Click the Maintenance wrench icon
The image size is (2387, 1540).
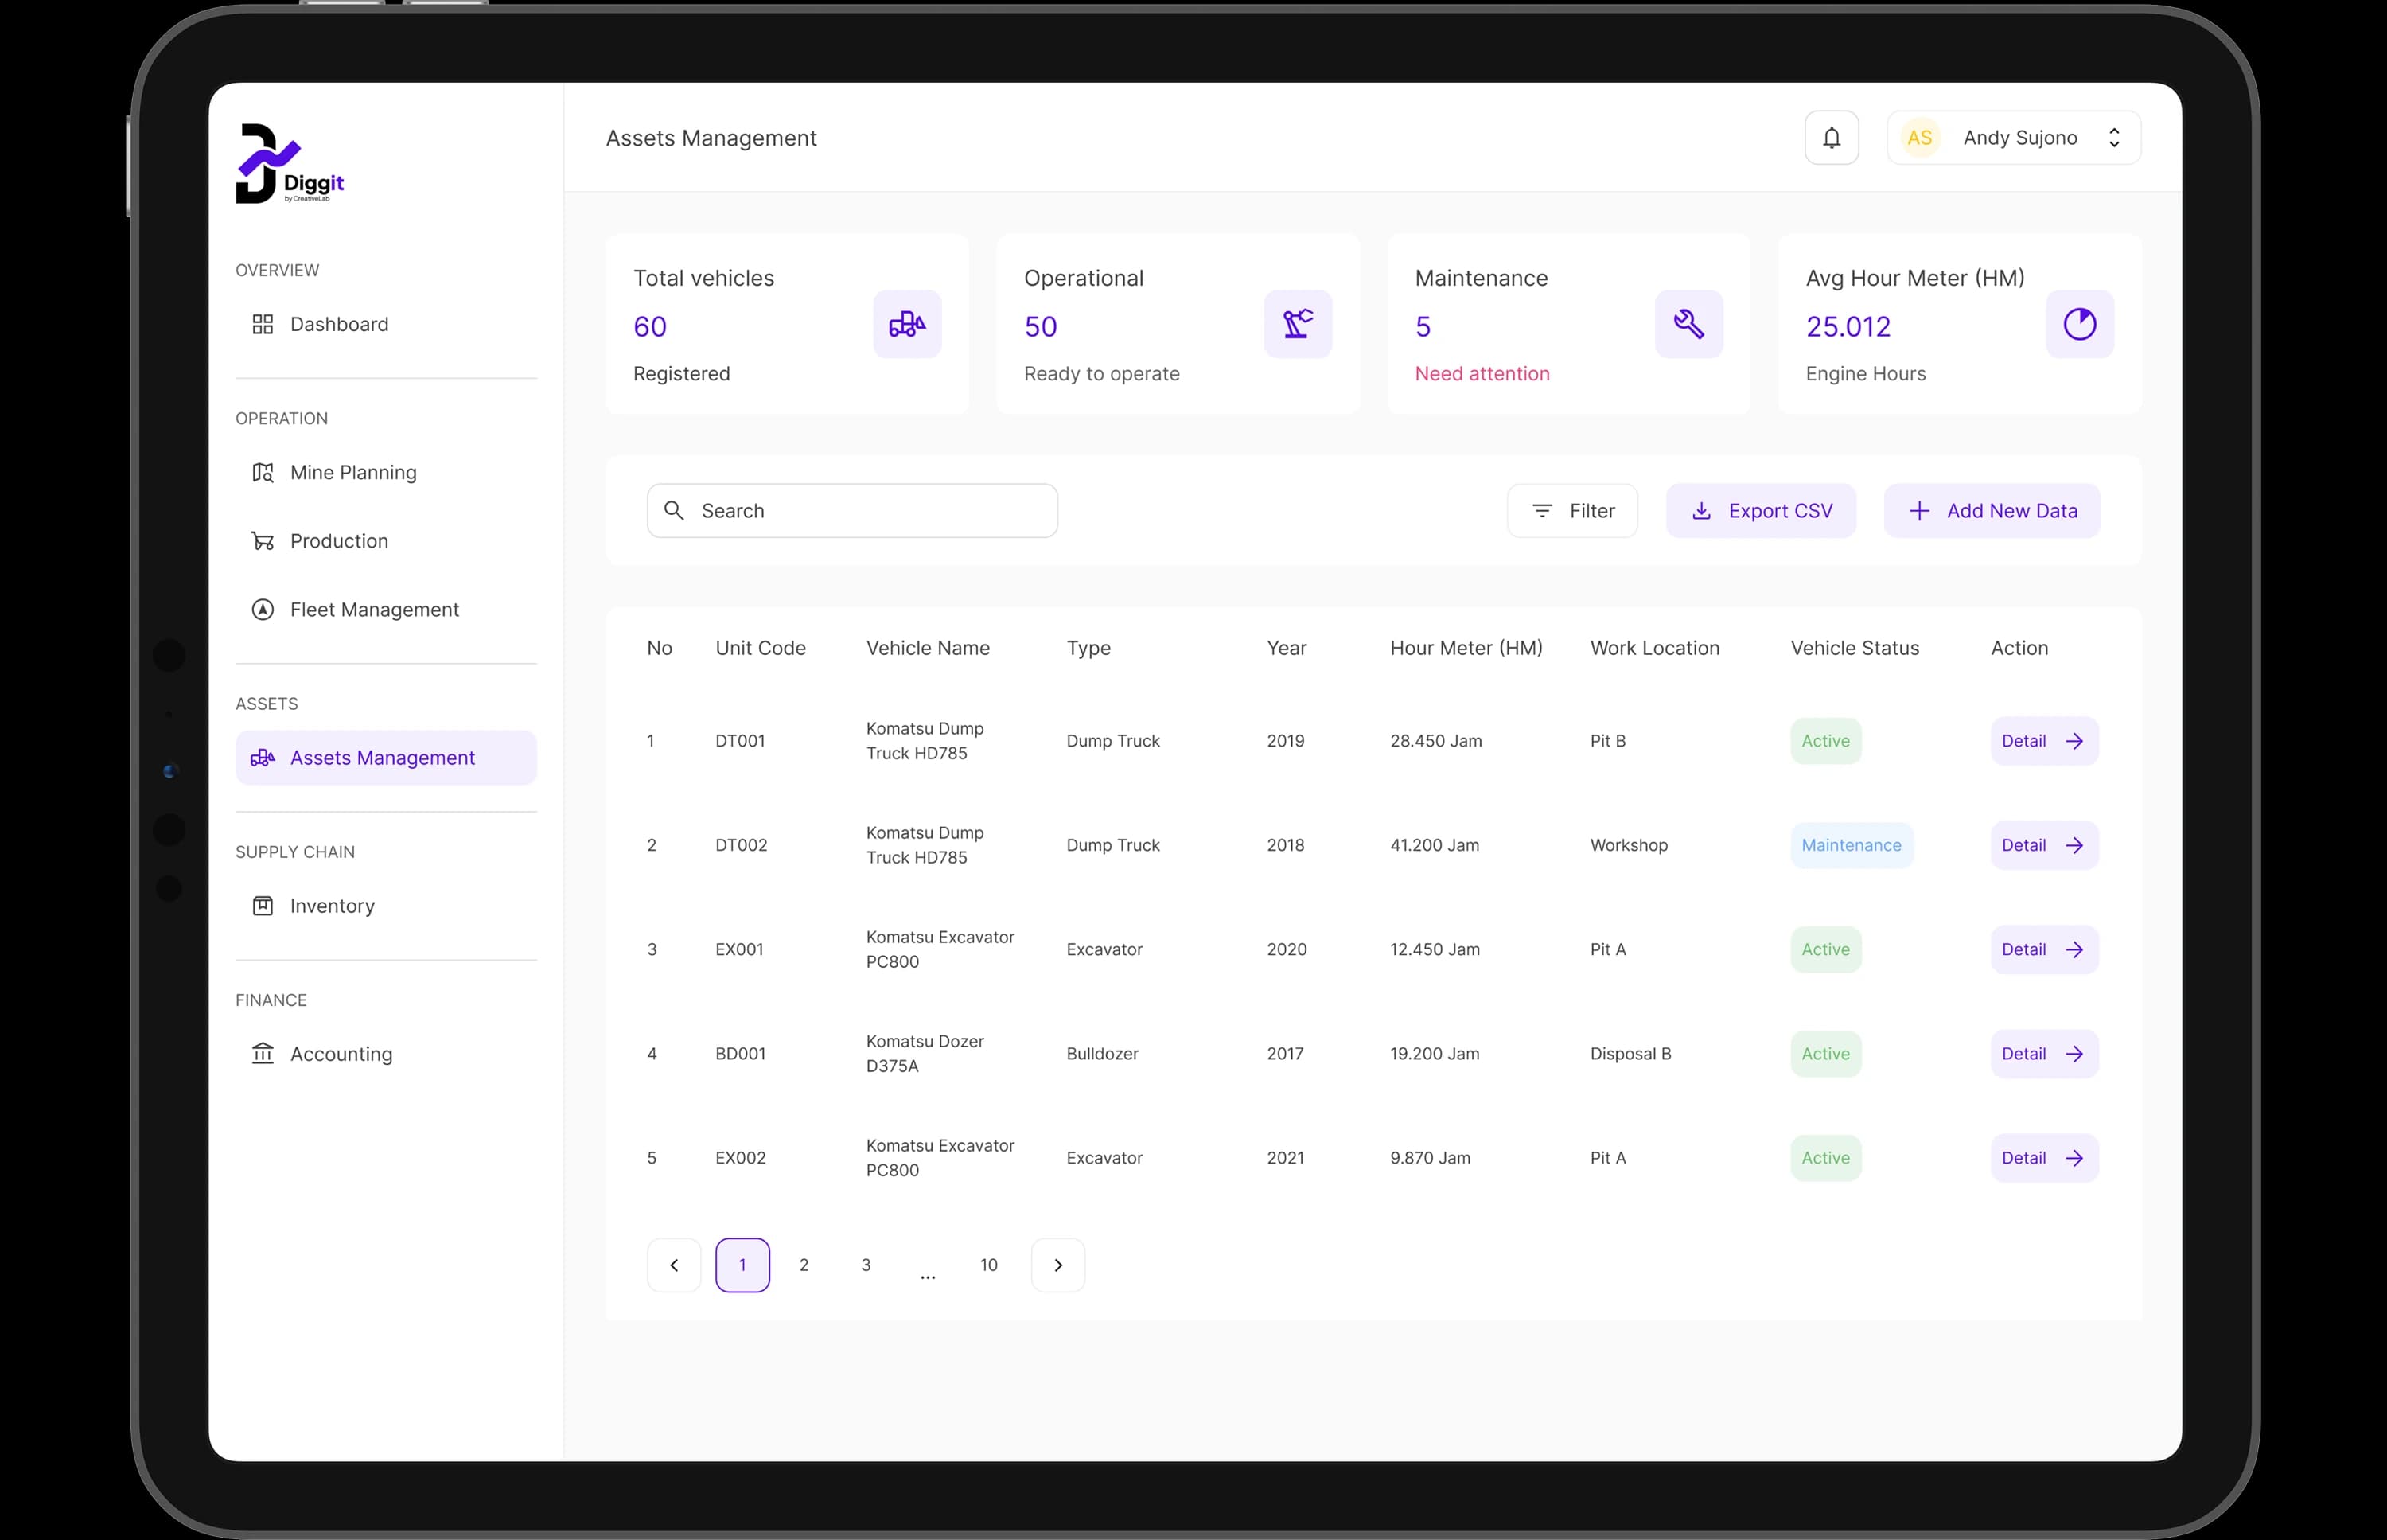[x=1688, y=324]
